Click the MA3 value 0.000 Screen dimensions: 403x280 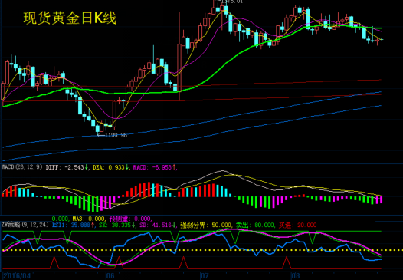[97, 219]
